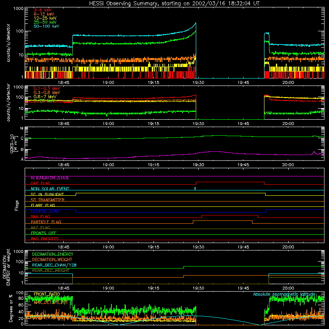Click the 'DECIMATION ENERGY or weight' axis label
The width and height of the screenshot is (329, 329).
pyautogui.click(x=6, y=267)
